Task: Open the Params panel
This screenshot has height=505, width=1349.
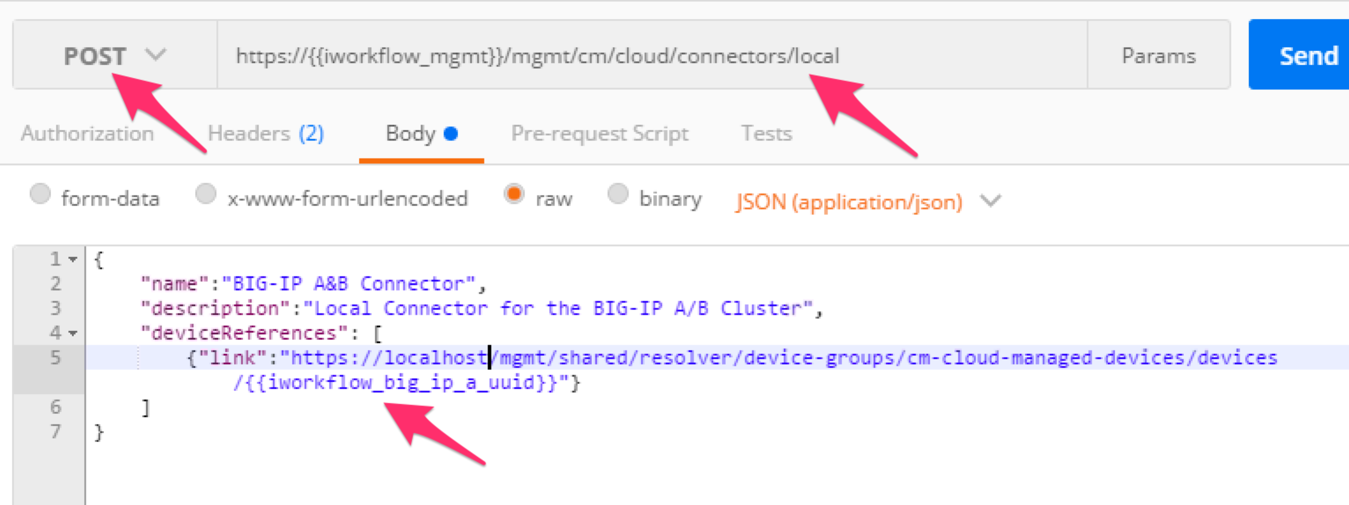Action: coord(1158,55)
